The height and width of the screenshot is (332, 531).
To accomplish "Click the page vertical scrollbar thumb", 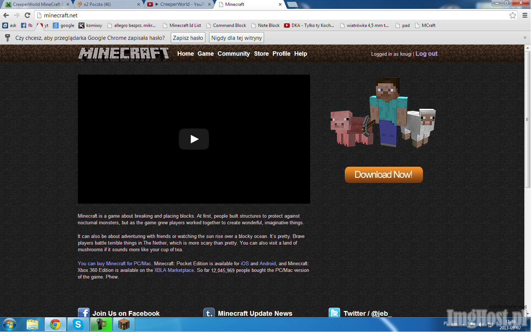I will [x=527, y=119].
